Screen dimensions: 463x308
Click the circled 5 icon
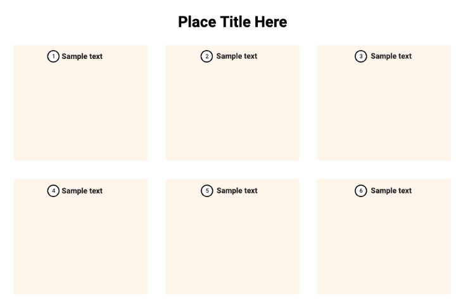206,191
